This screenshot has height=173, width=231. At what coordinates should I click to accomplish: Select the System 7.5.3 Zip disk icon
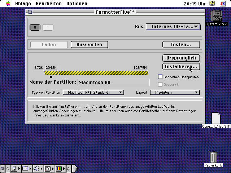[x=217, y=16]
